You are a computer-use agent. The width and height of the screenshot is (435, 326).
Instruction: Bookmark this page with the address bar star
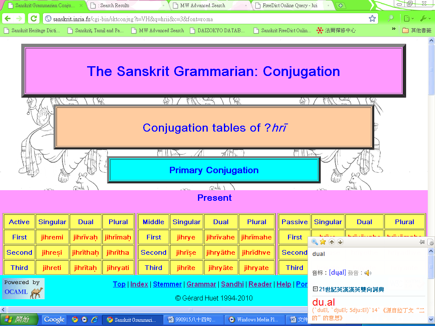click(x=372, y=19)
